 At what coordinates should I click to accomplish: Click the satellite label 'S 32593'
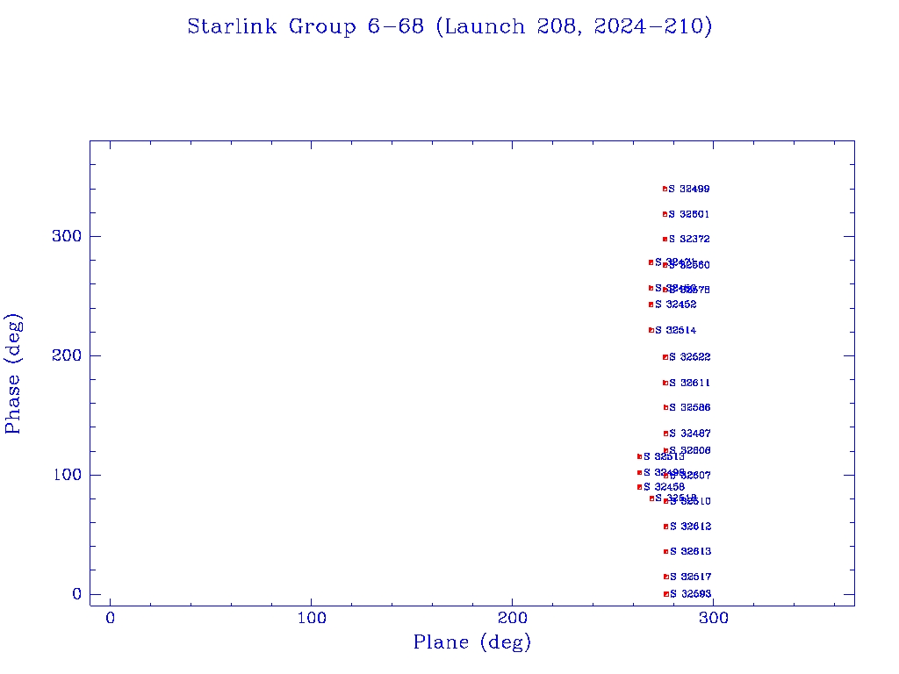tap(690, 594)
